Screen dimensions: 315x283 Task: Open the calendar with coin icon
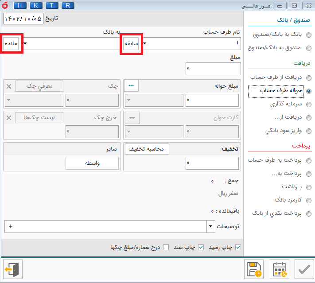[x=279, y=269]
